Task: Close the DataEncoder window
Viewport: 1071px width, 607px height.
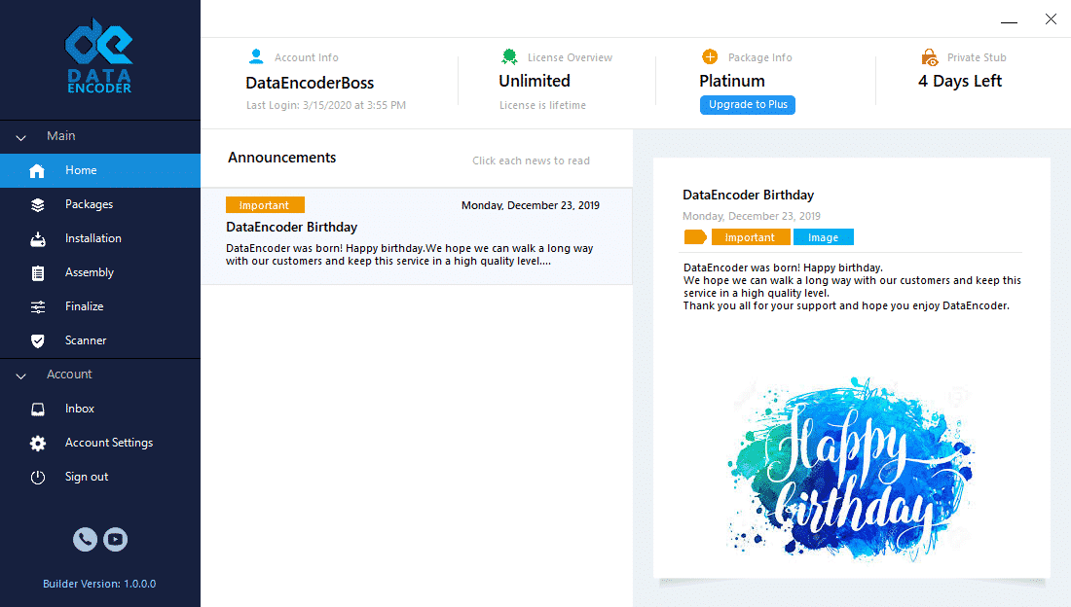Action: 1051,19
